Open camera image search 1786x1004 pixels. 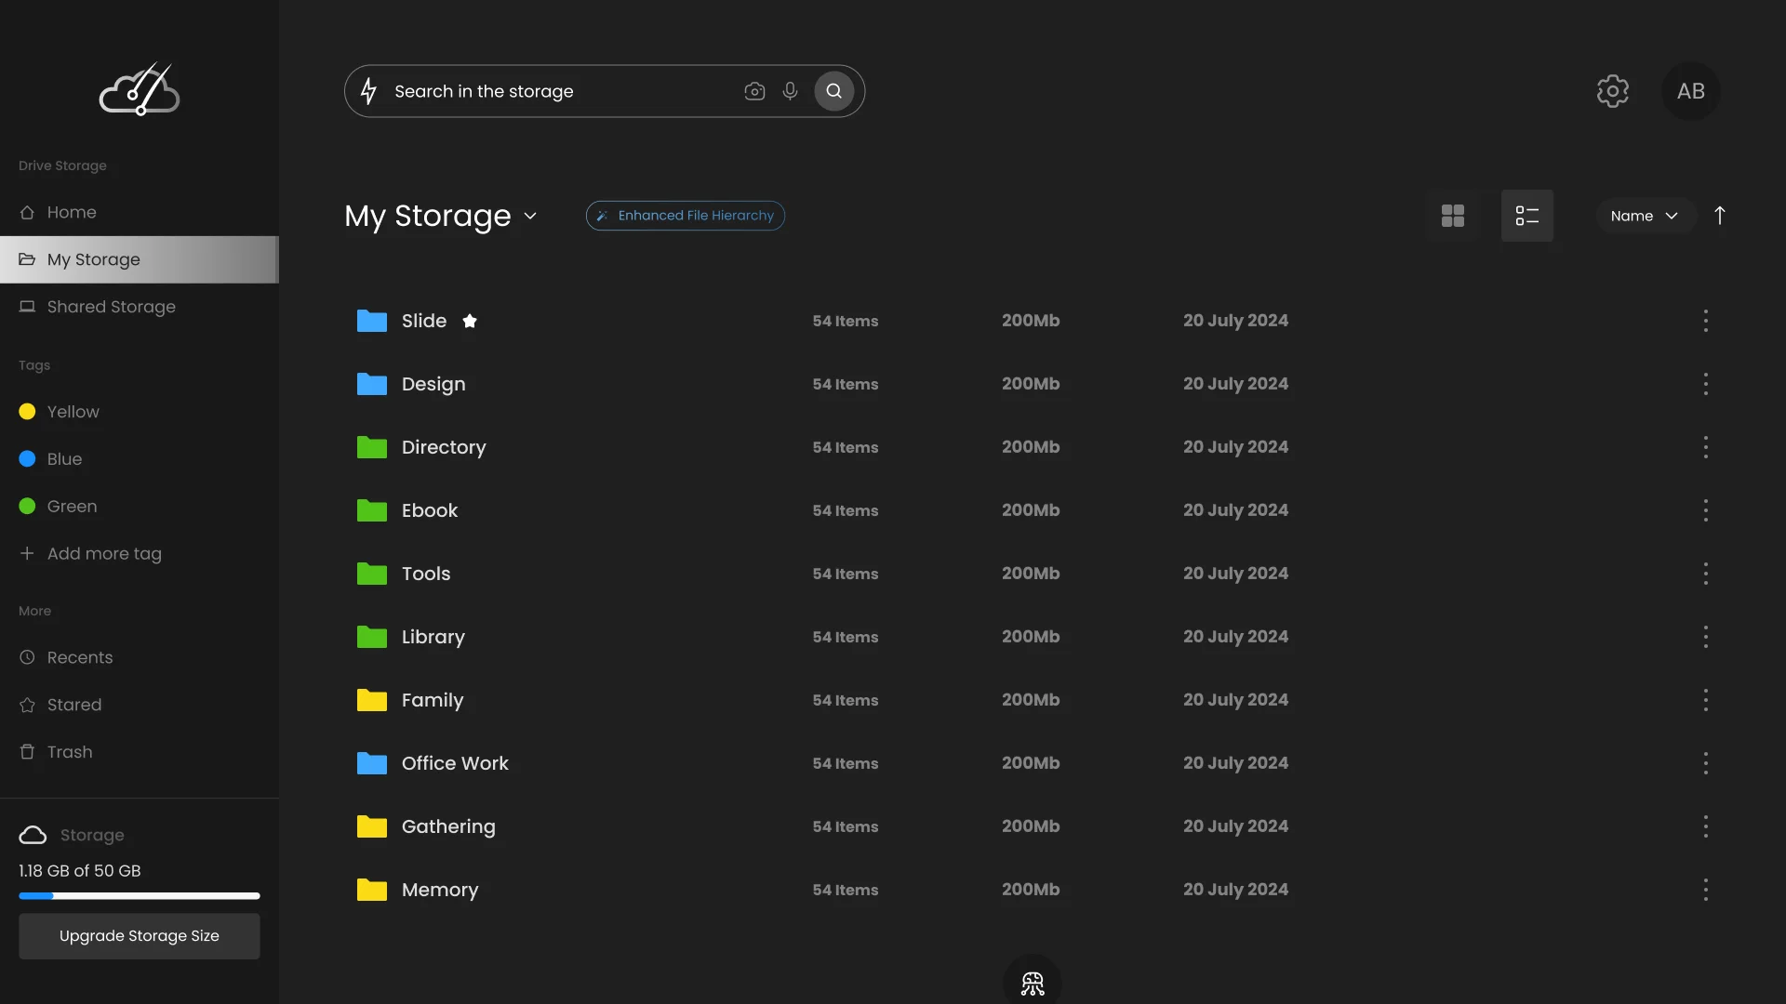coord(754,91)
